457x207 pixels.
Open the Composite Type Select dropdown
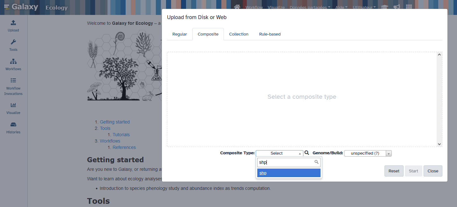(x=280, y=153)
